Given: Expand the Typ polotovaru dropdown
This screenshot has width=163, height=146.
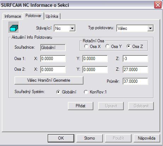Looking at the screenshot, I should tap(150, 28).
